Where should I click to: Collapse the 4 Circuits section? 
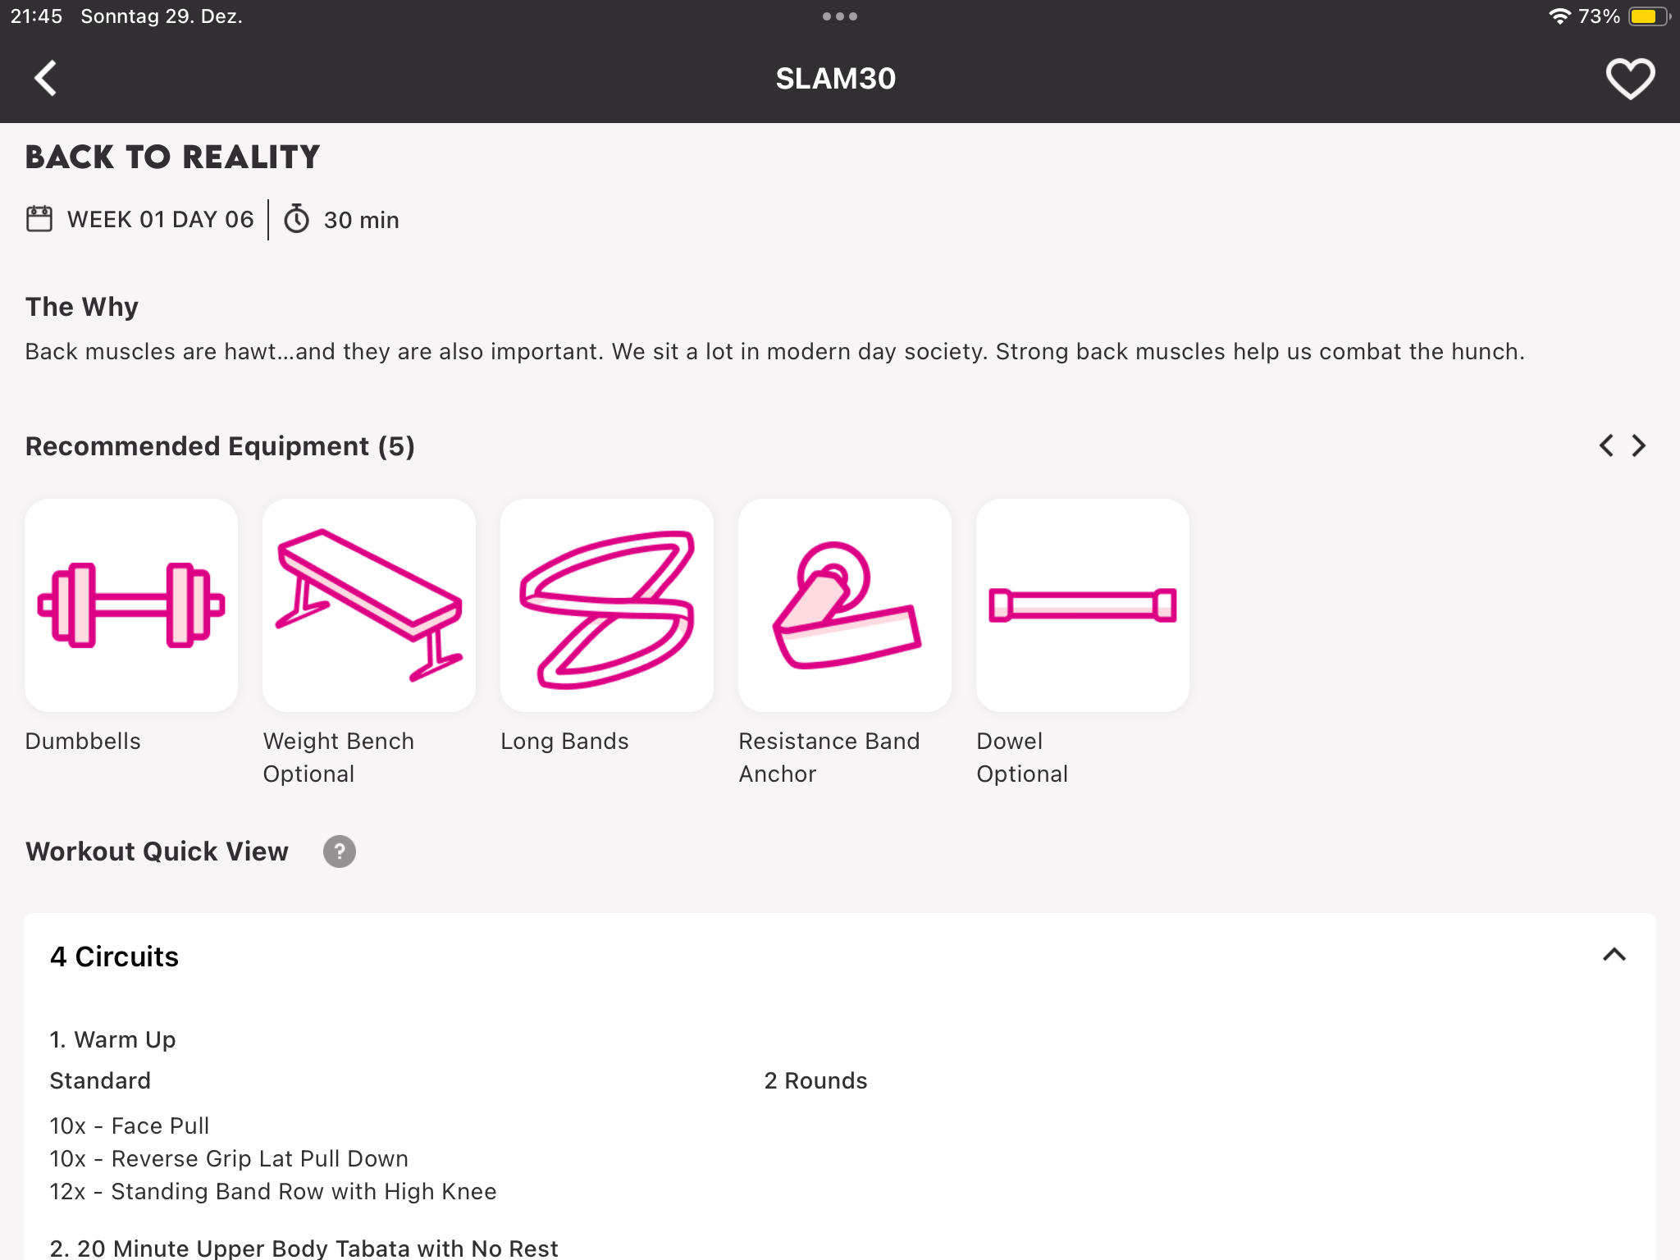1613,955
